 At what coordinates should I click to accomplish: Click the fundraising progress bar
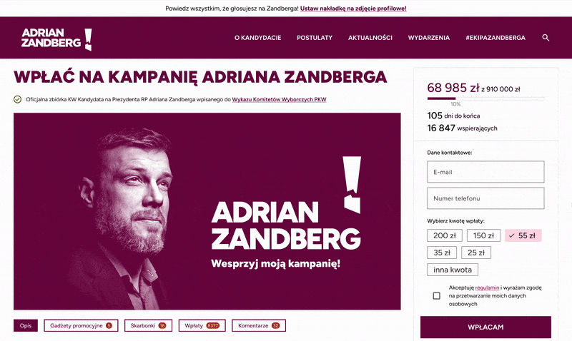point(485,98)
